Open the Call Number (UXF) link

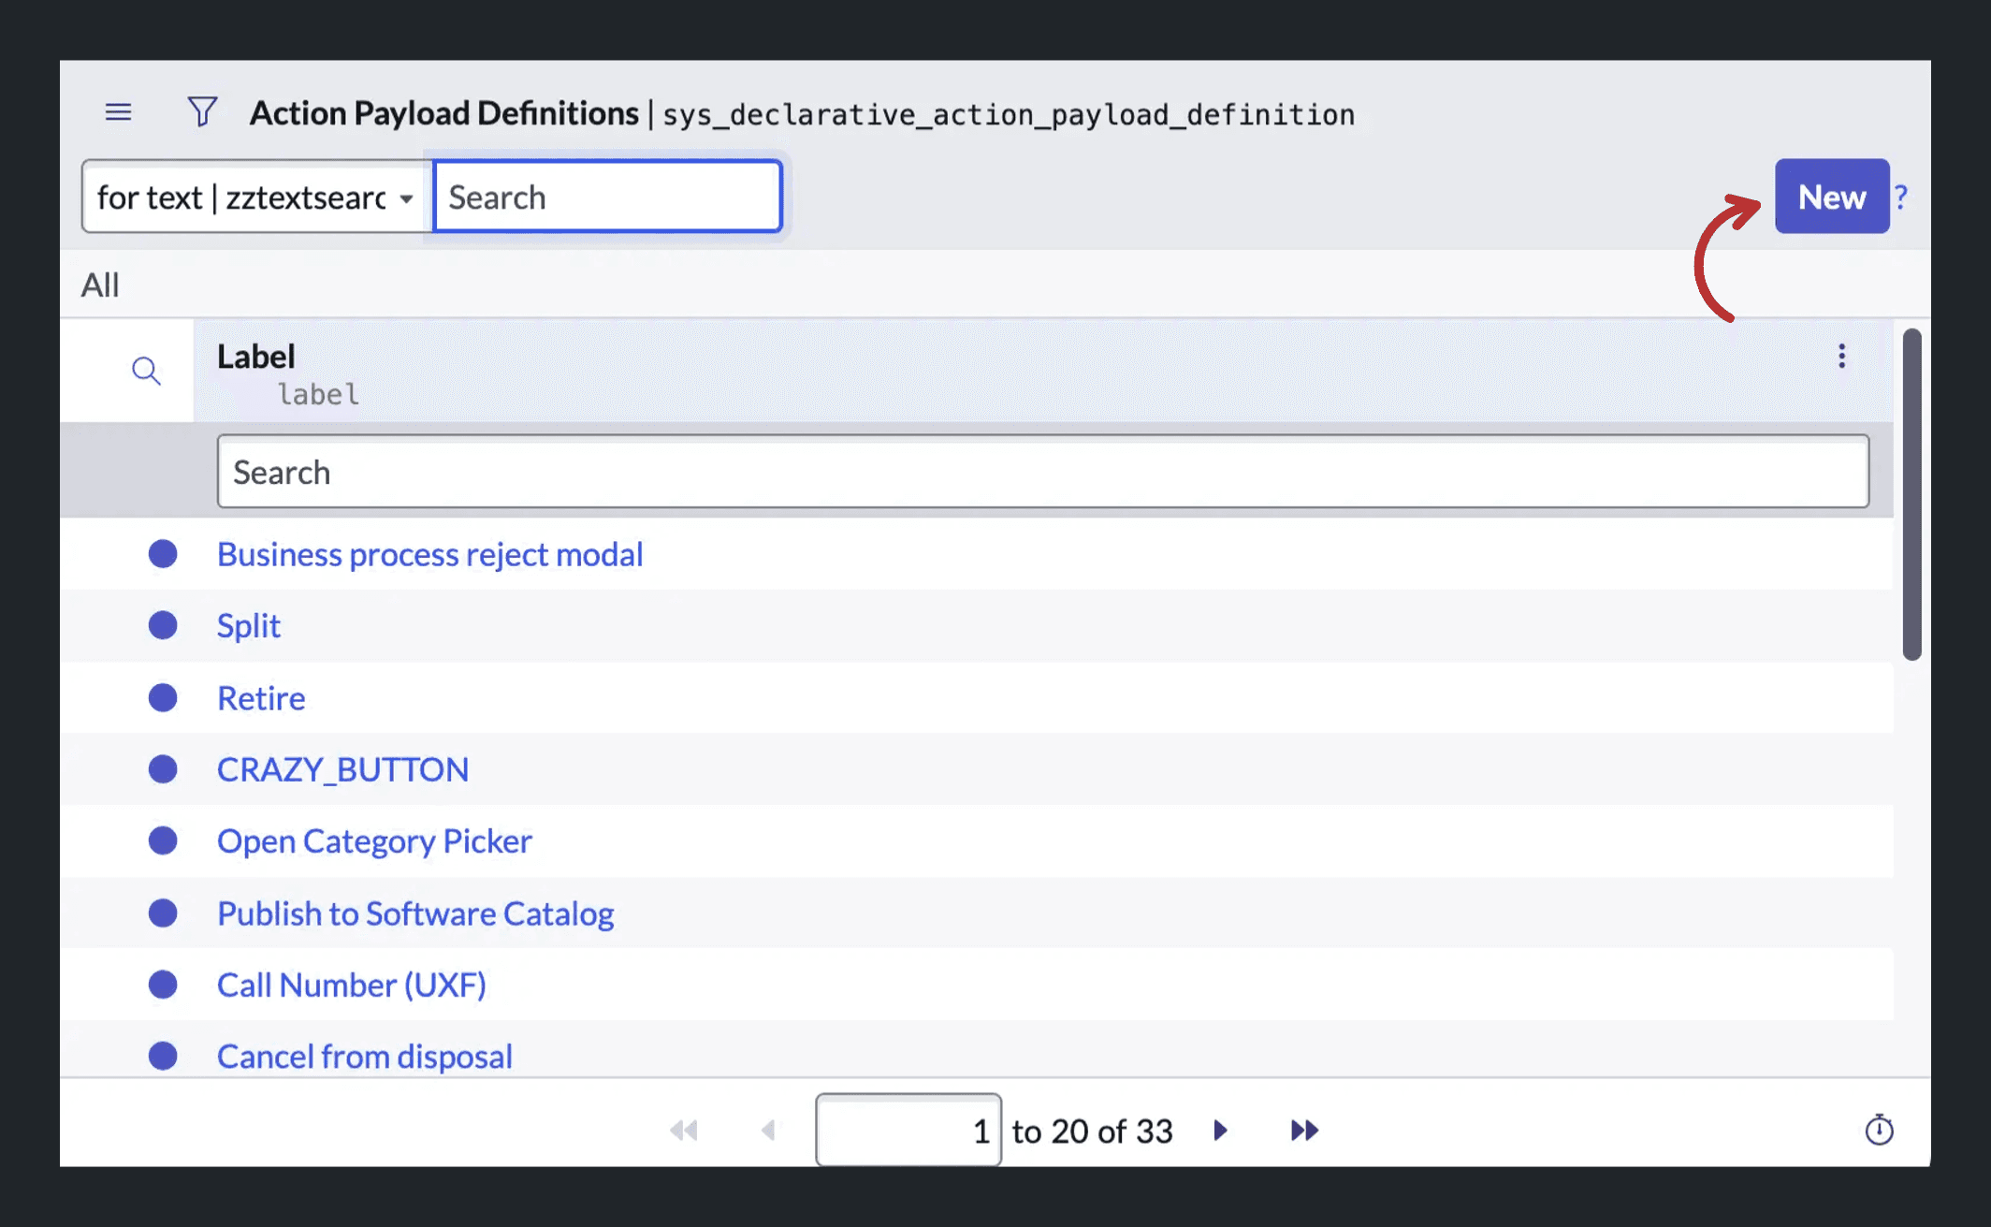[x=352, y=985]
